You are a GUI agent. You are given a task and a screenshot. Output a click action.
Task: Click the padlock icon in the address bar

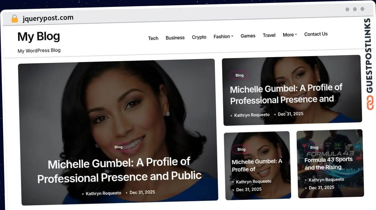(14, 18)
